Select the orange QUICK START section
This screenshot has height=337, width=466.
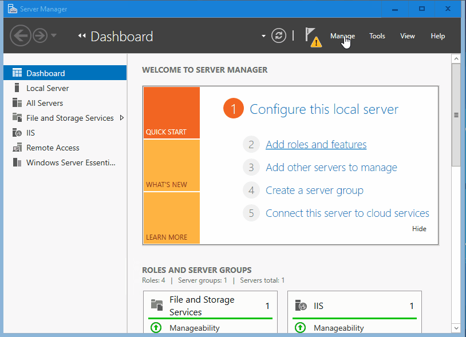[171, 113]
